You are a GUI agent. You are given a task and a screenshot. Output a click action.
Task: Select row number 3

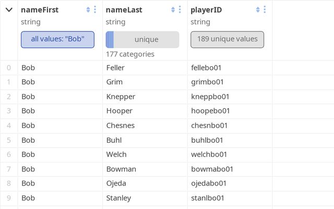pos(9,111)
